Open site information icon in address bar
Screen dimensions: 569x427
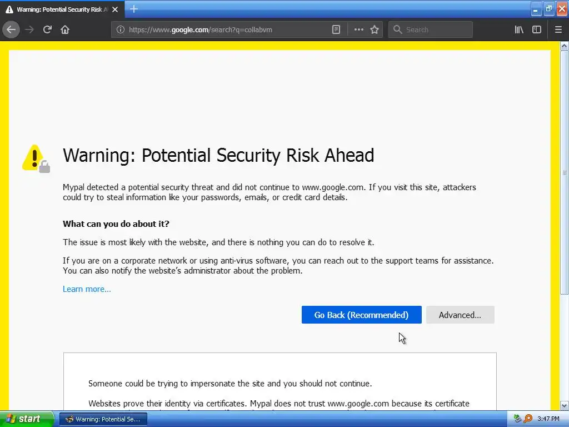[x=121, y=30]
